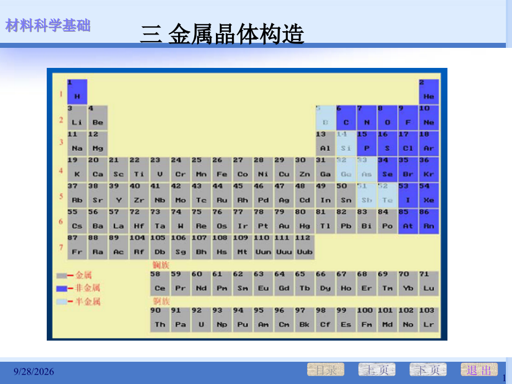Select the hydrogen H element cell

click(x=77, y=91)
